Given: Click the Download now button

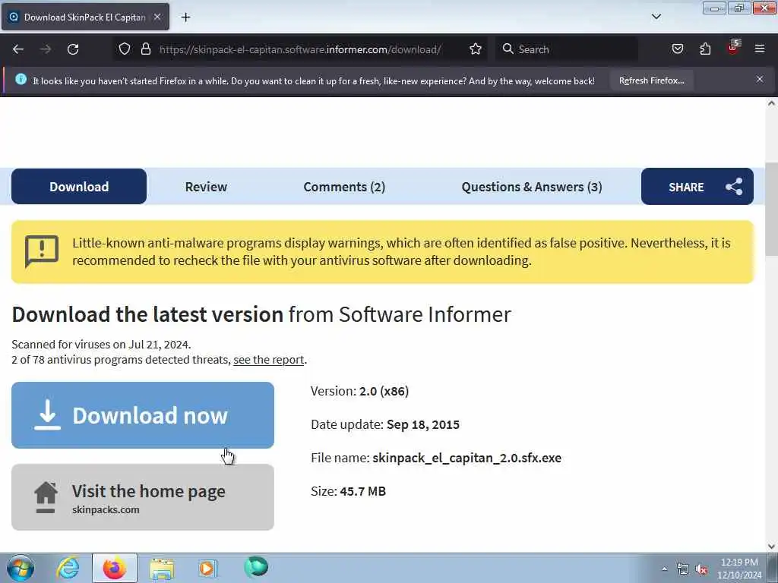Looking at the screenshot, I should 143,415.
